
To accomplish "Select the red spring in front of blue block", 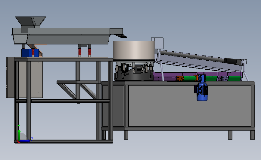I will (x=33, y=52).
